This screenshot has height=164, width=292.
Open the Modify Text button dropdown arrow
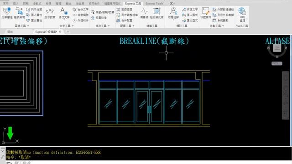tap(64, 20)
